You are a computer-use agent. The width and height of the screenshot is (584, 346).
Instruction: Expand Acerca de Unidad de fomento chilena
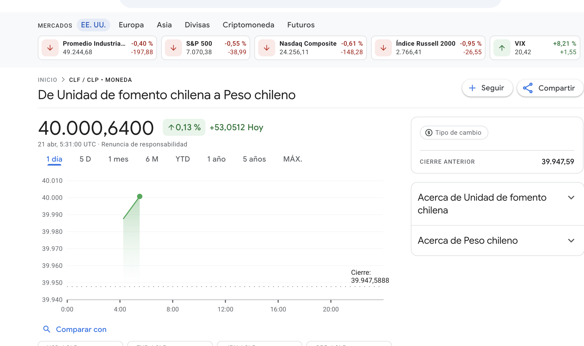pyautogui.click(x=571, y=198)
